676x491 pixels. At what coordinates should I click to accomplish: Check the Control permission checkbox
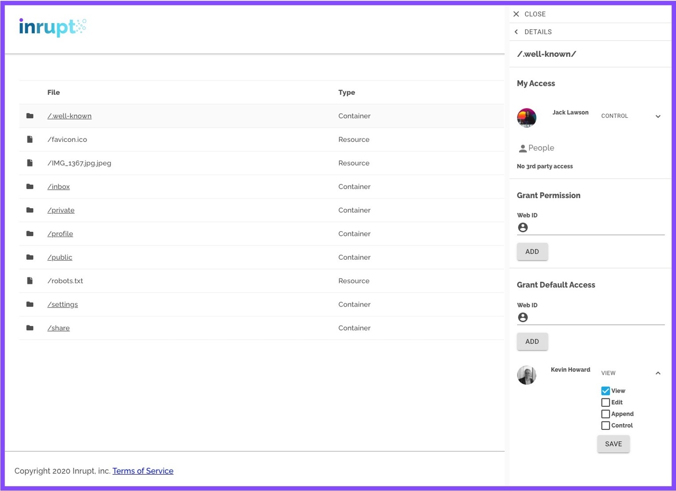point(606,425)
